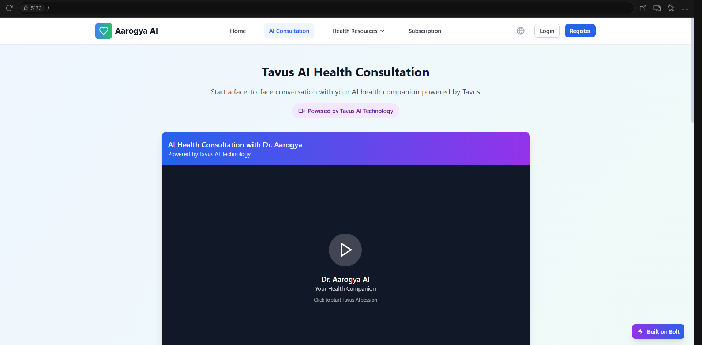Open preview in a new tab icon
The height and width of the screenshot is (345, 702).
click(x=643, y=8)
